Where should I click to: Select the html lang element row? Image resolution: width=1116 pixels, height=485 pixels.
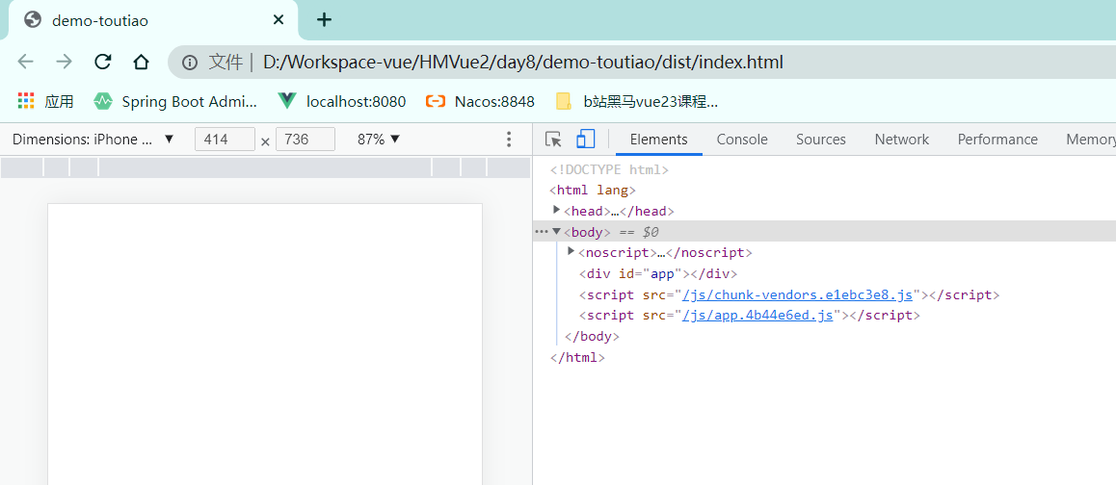[x=592, y=191]
